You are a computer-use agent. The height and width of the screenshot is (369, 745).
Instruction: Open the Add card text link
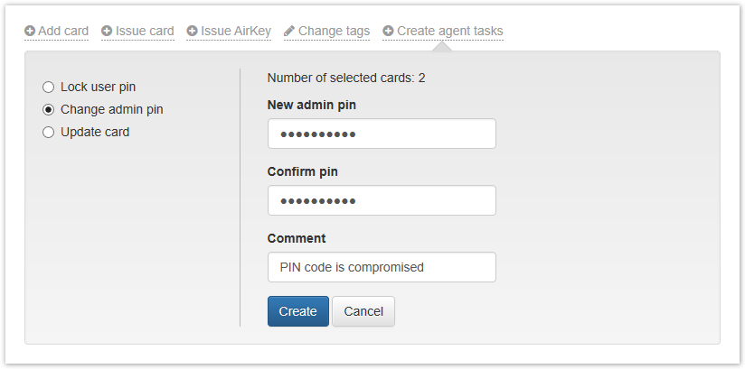tap(63, 31)
